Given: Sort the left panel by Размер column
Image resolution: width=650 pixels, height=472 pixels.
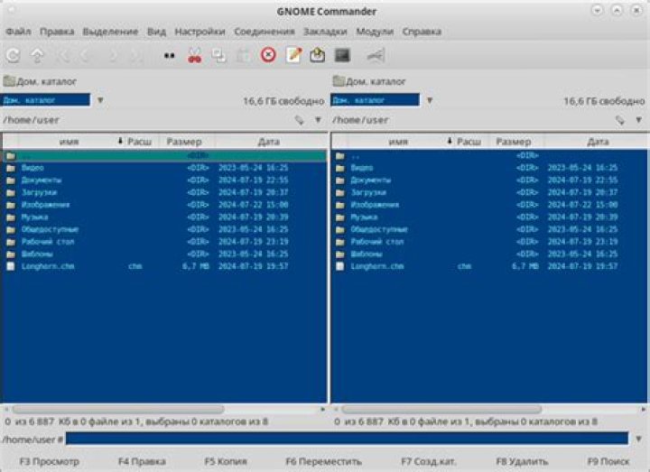Looking at the screenshot, I should (x=184, y=142).
